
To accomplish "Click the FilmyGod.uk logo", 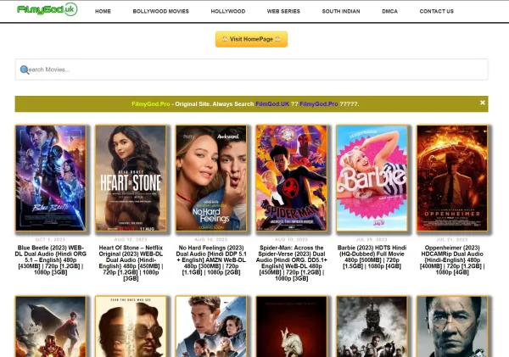I will coord(47,9).
